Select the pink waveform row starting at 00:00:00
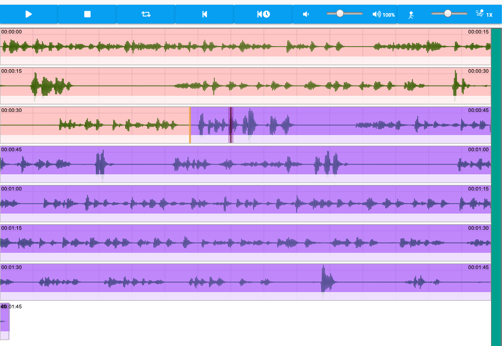The height and width of the screenshot is (346, 502). point(246,47)
